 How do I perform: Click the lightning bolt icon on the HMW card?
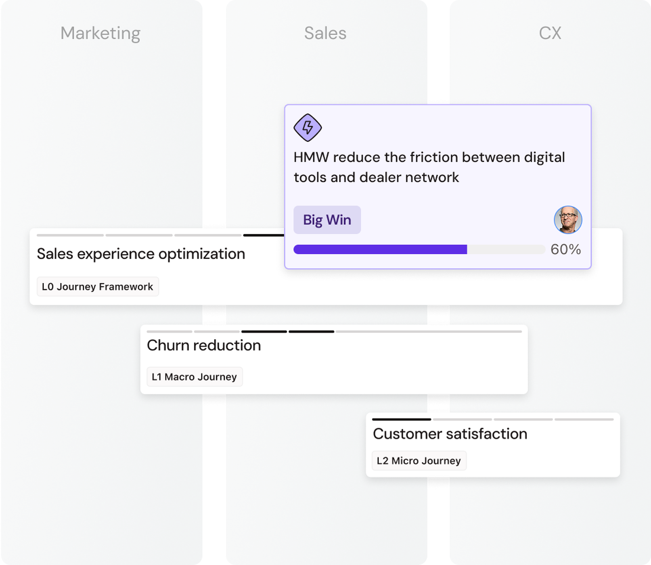(307, 128)
